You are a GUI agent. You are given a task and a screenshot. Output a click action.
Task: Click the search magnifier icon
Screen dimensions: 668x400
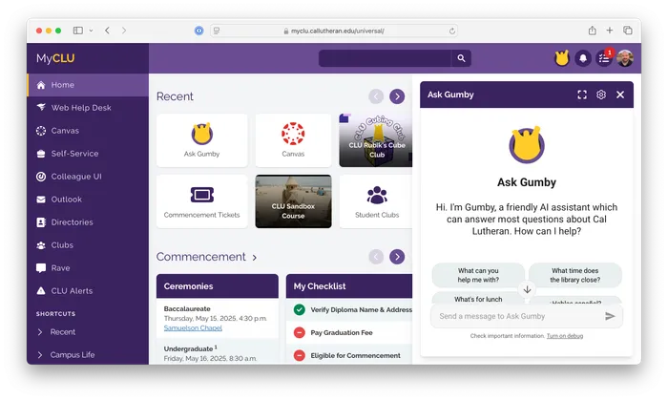pos(462,58)
